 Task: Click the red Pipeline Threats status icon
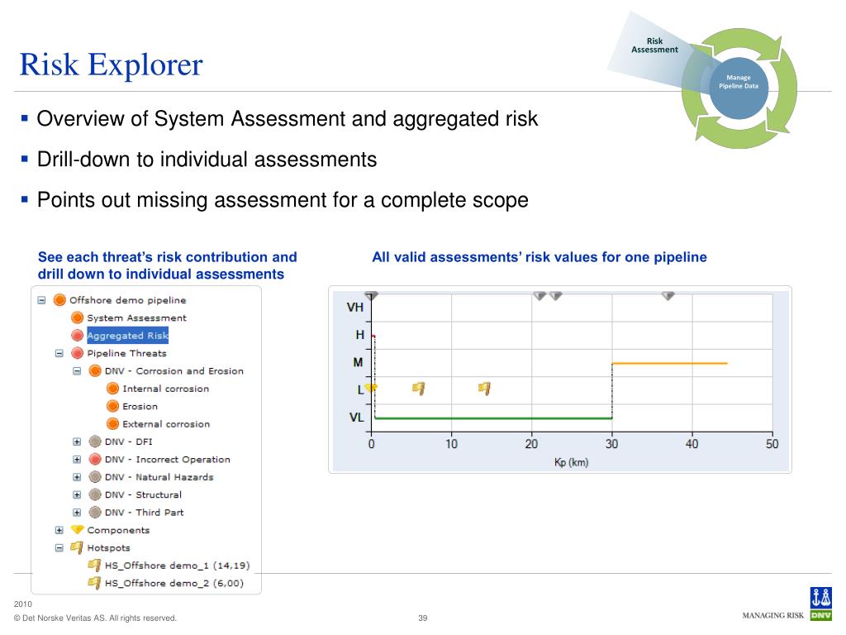tap(78, 353)
